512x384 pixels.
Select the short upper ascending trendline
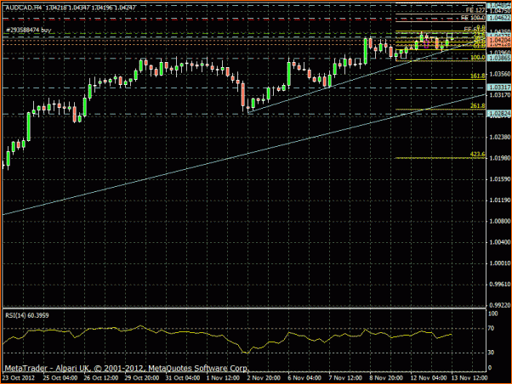361,76
